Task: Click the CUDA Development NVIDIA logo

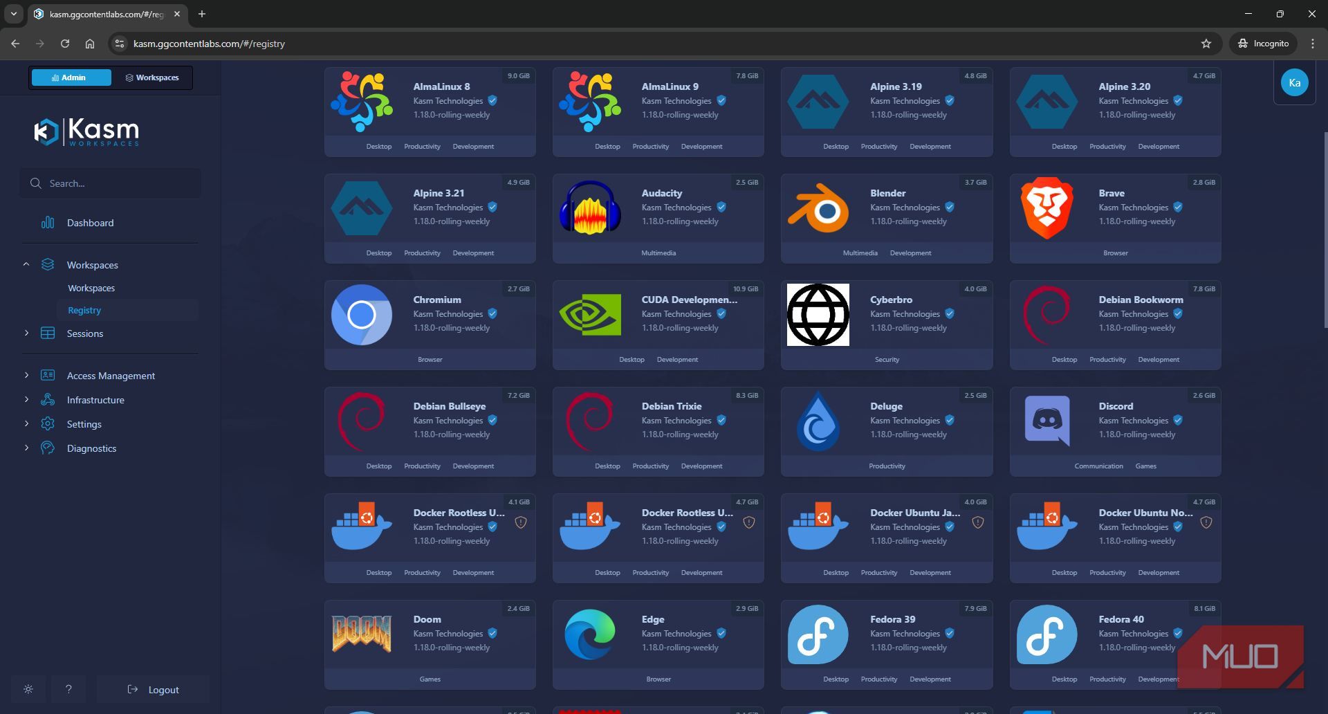Action: pyautogui.click(x=590, y=315)
